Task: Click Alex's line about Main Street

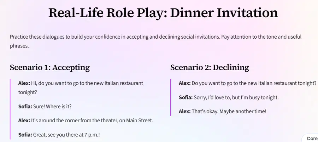Action: pyautogui.click(x=86, y=121)
